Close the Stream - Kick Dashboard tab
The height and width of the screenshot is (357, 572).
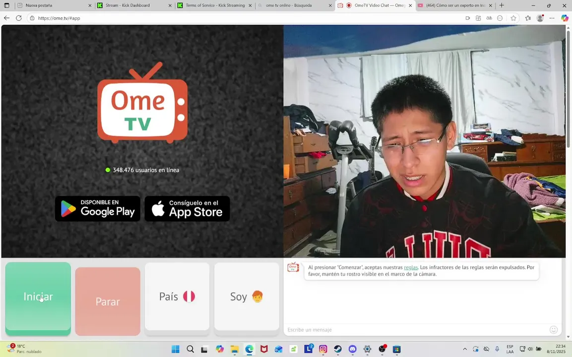[x=170, y=5]
